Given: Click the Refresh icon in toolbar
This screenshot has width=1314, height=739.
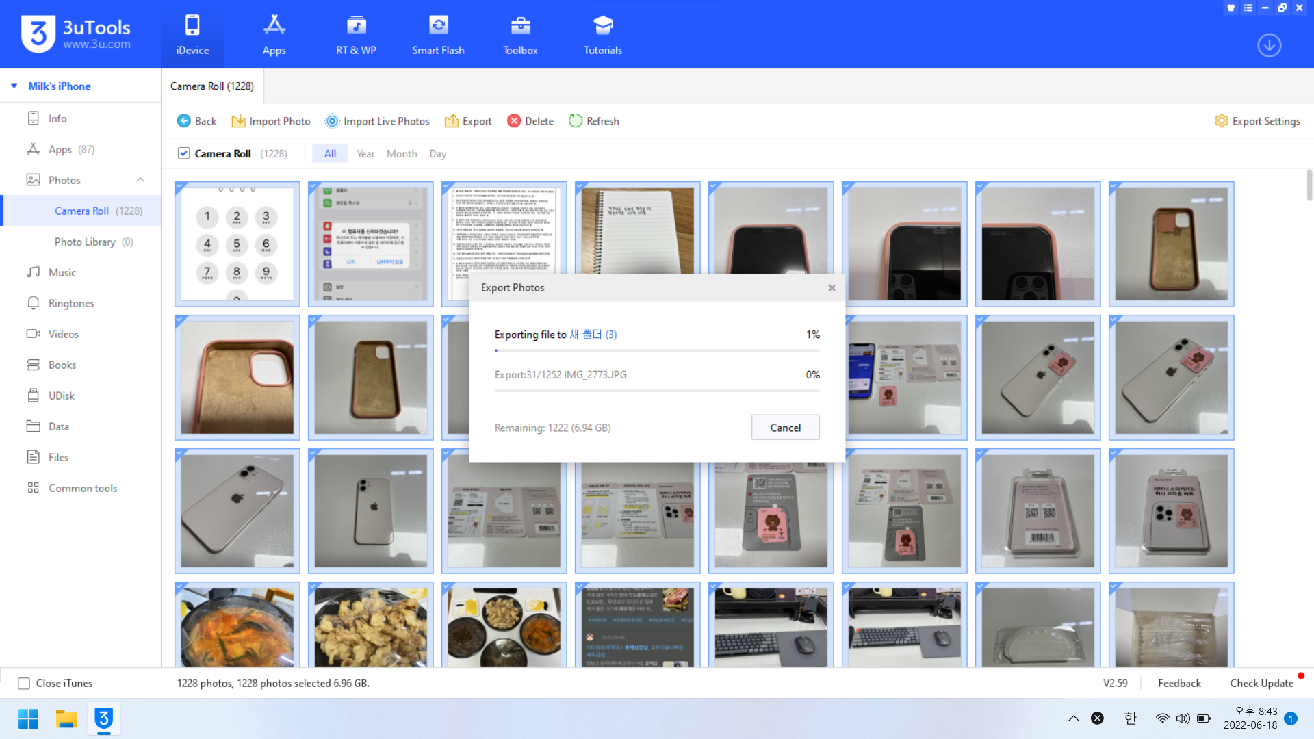Looking at the screenshot, I should (576, 121).
